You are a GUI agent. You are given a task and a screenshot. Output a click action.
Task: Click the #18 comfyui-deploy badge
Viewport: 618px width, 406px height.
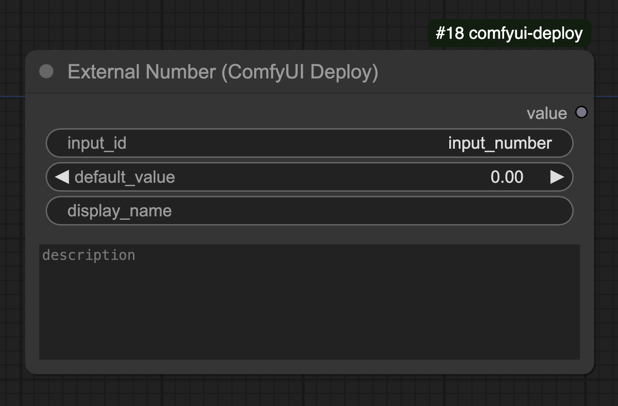508,33
